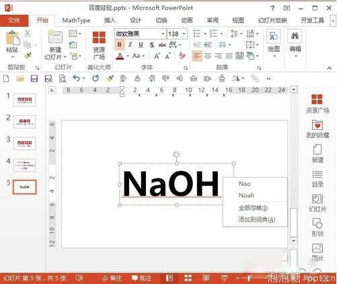Set right text alignment

219,56
